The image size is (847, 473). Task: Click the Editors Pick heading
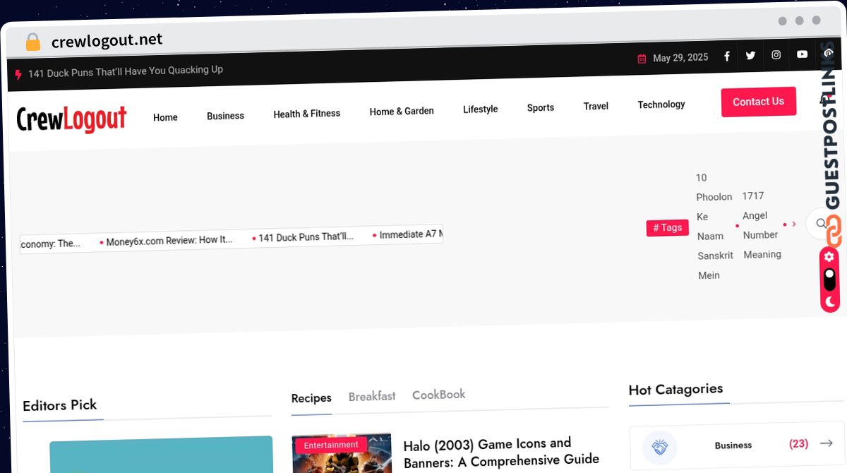point(60,405)
